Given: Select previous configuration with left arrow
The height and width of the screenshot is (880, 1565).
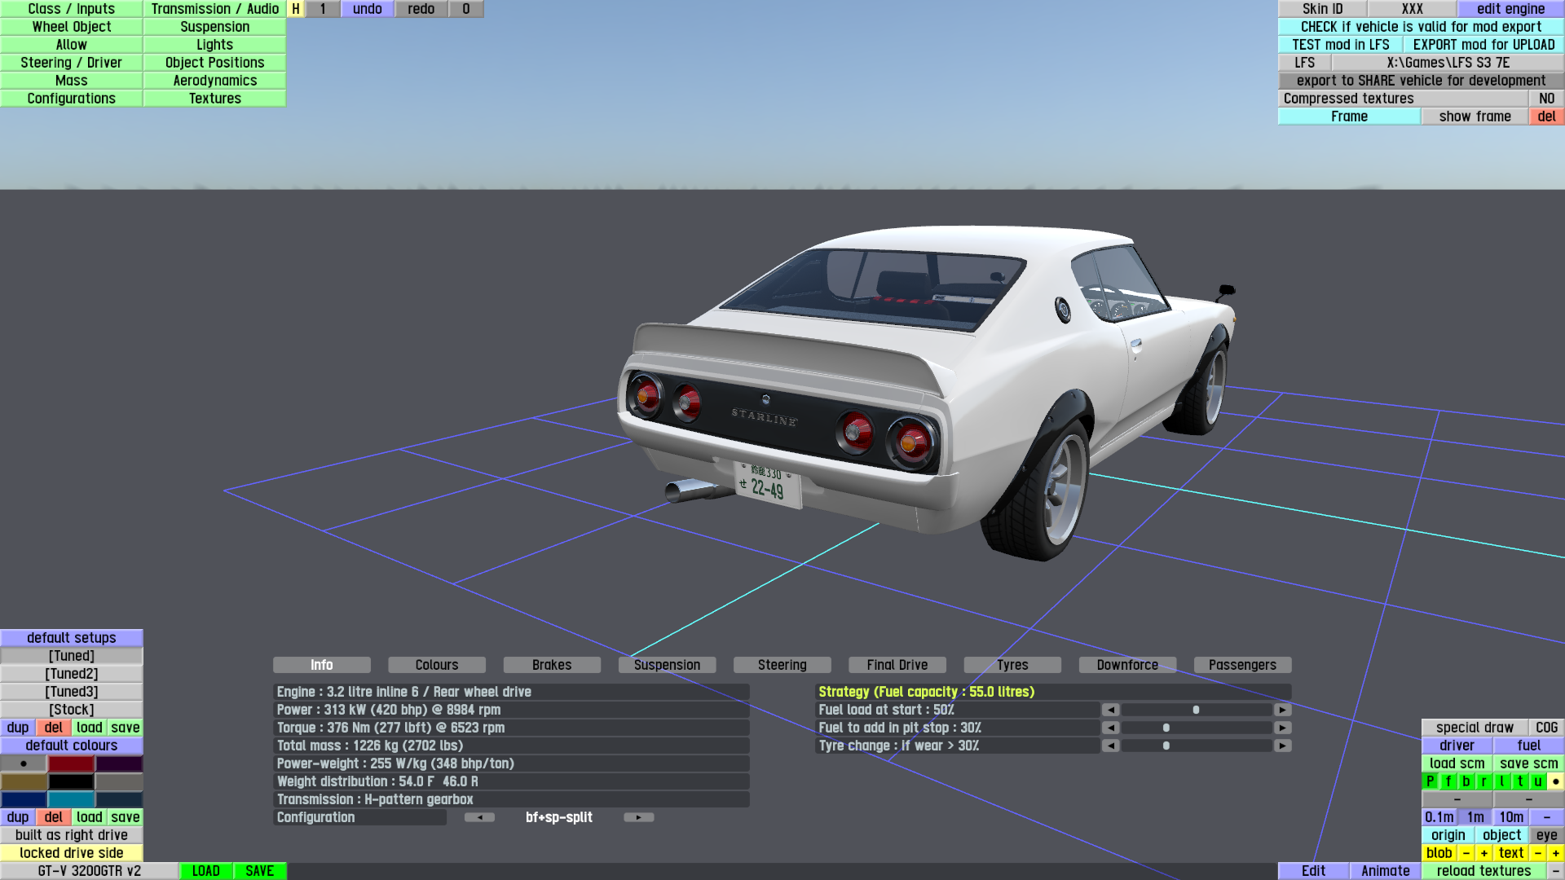Looking at the screenshot, I should 479,817.
